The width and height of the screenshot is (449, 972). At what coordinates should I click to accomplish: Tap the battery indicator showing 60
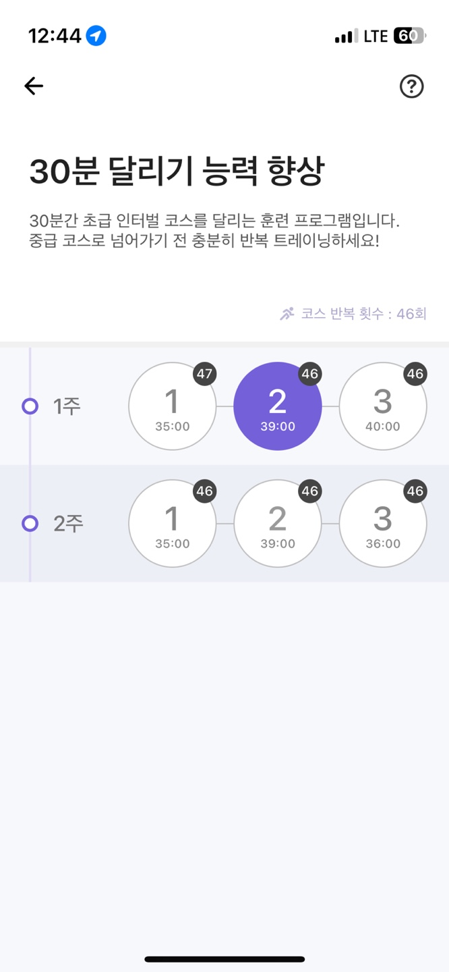point(410,36)
